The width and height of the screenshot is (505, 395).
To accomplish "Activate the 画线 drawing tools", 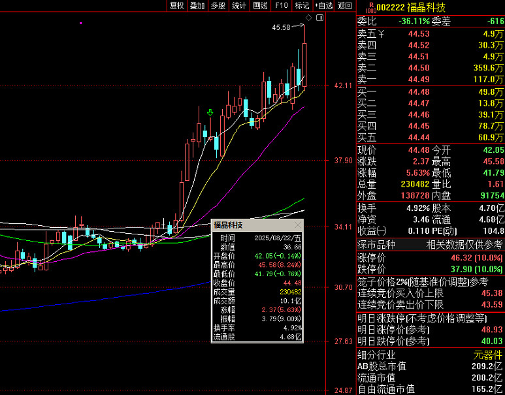I will click(x=260, y=5).
